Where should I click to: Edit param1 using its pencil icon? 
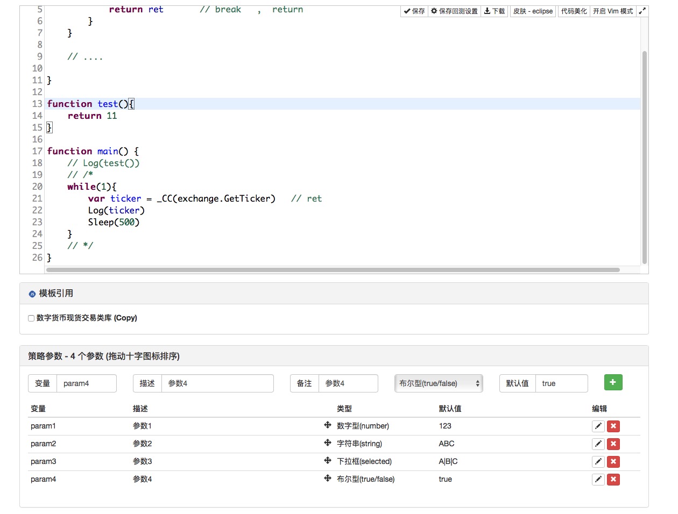(598, 426)
